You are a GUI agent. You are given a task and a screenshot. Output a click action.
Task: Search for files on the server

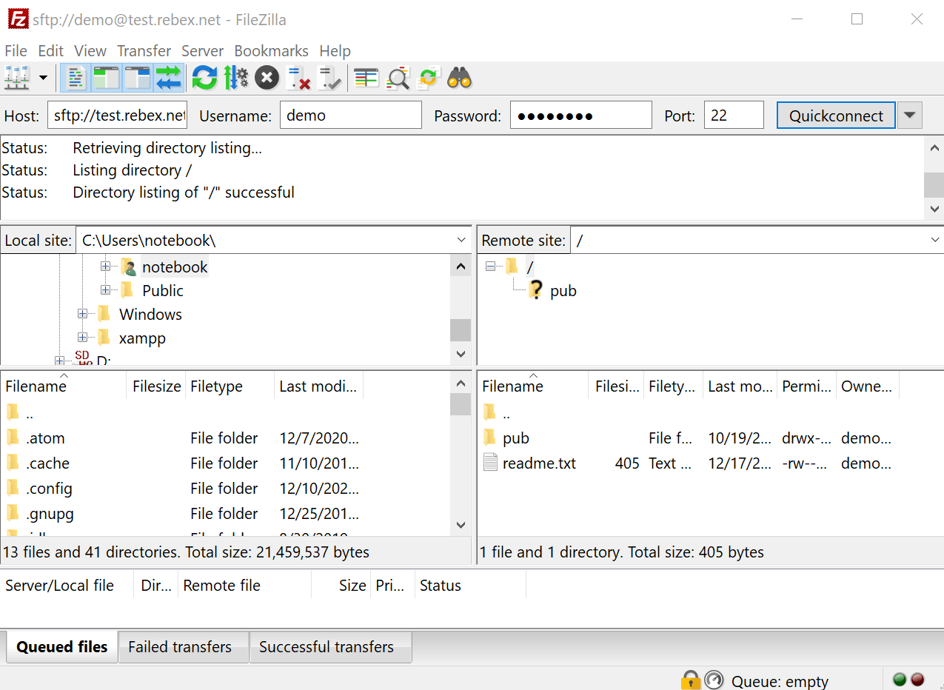458,77
